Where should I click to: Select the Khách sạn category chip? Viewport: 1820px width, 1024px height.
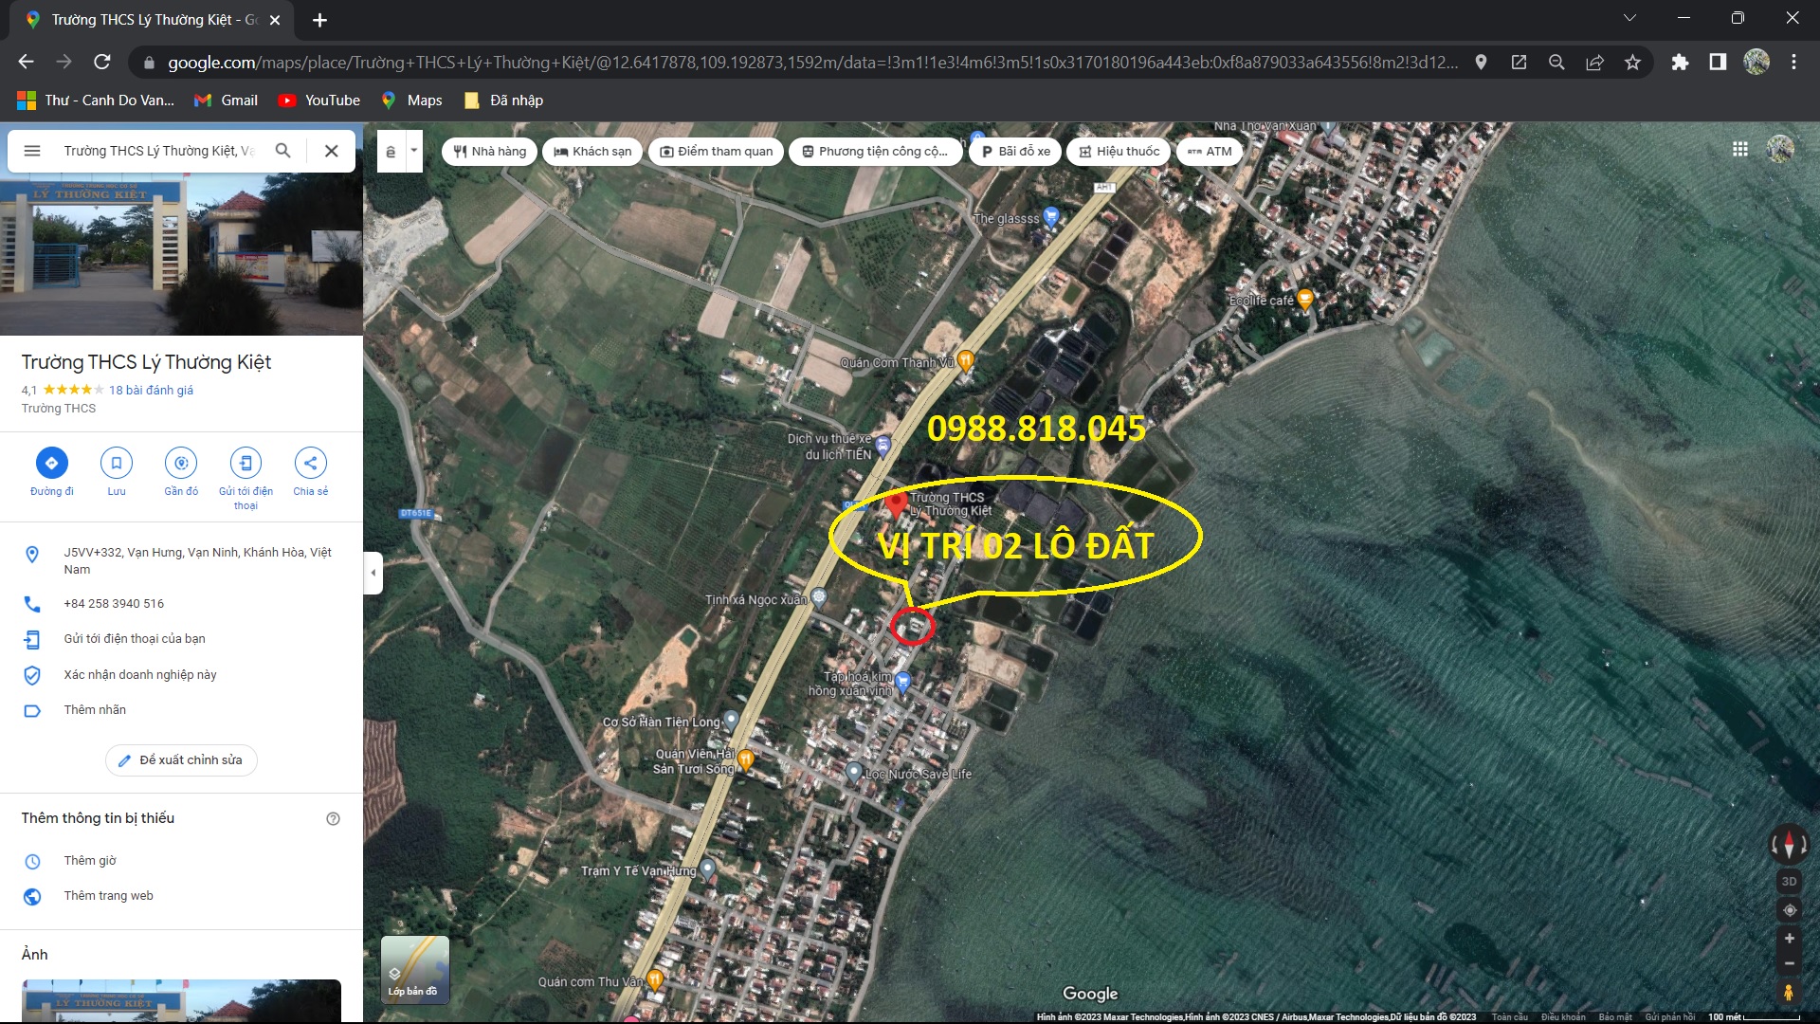point(592,152)
